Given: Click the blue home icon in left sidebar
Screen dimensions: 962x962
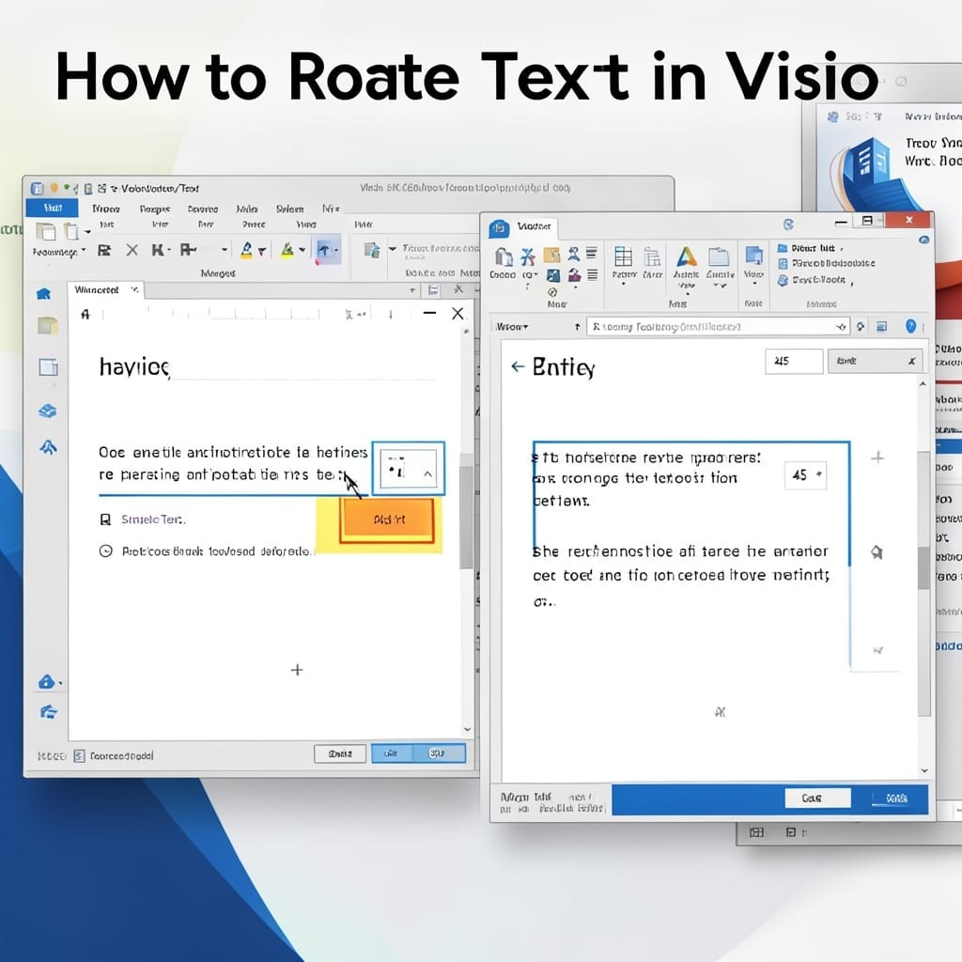Looking at the screenshot, I should [x=43, y=294].
